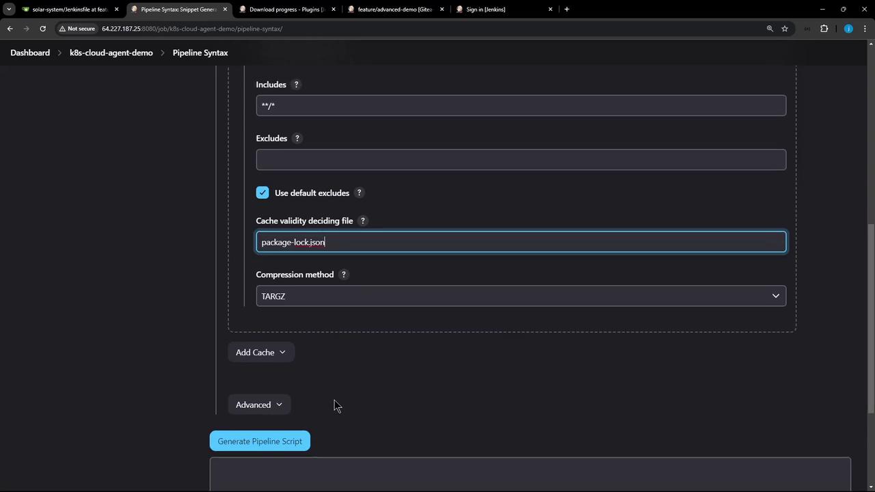Viewport: 875px width, 492px height.
Task: Open help for Includes field
Action: (x=296, y=85)
